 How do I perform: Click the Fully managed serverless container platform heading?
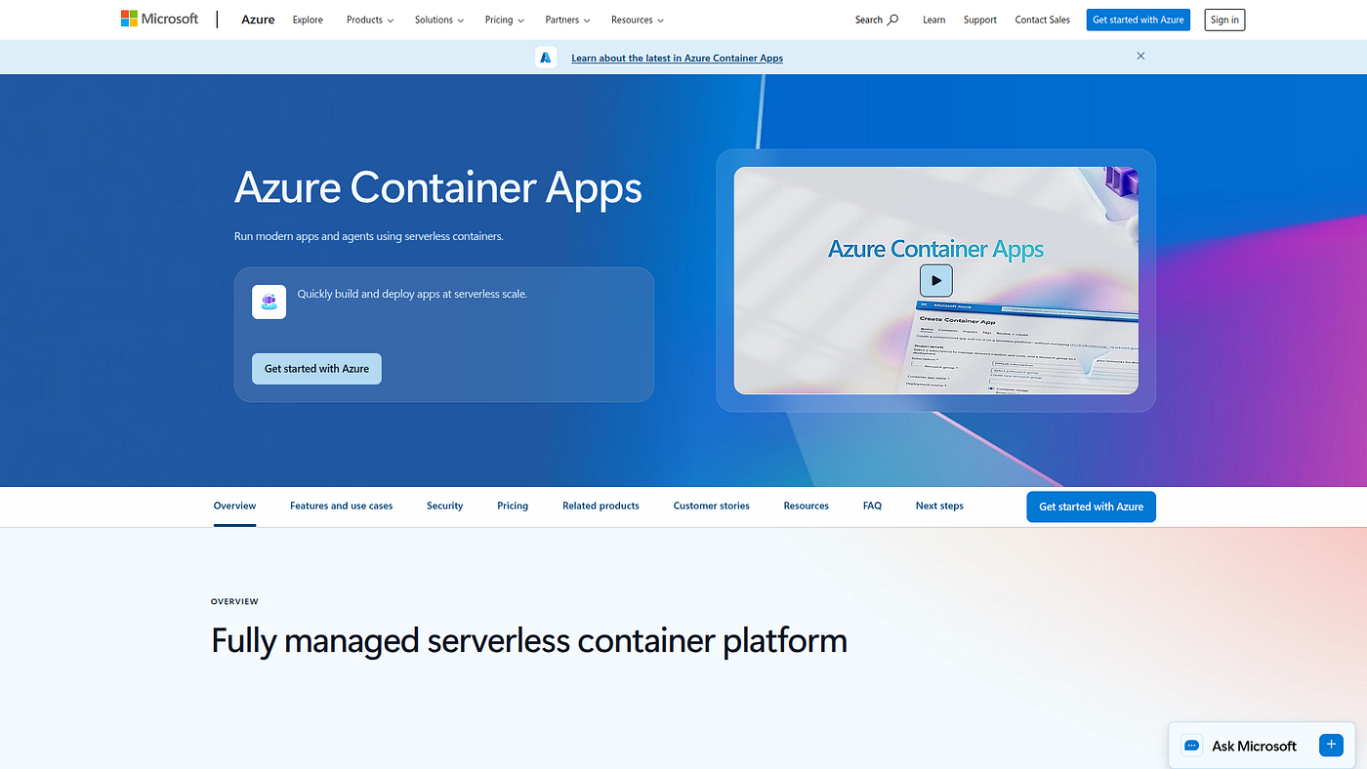[x=529, y=641]
